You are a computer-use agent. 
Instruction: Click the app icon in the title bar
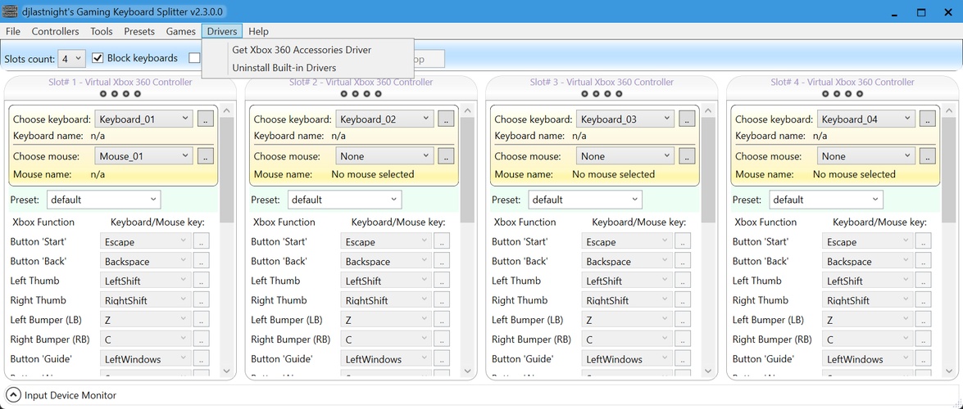10,11
